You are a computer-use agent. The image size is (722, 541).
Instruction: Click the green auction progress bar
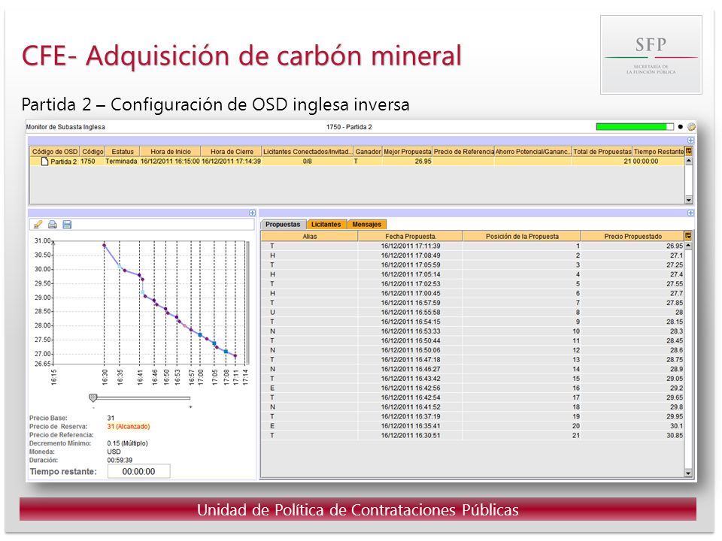(x=635, y=126)
